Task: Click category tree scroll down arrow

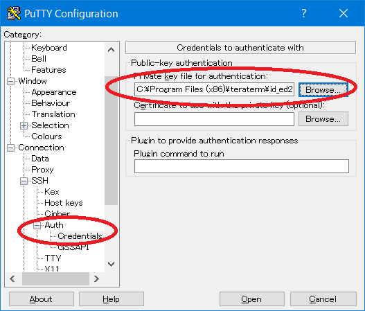Action: point(111,264)
